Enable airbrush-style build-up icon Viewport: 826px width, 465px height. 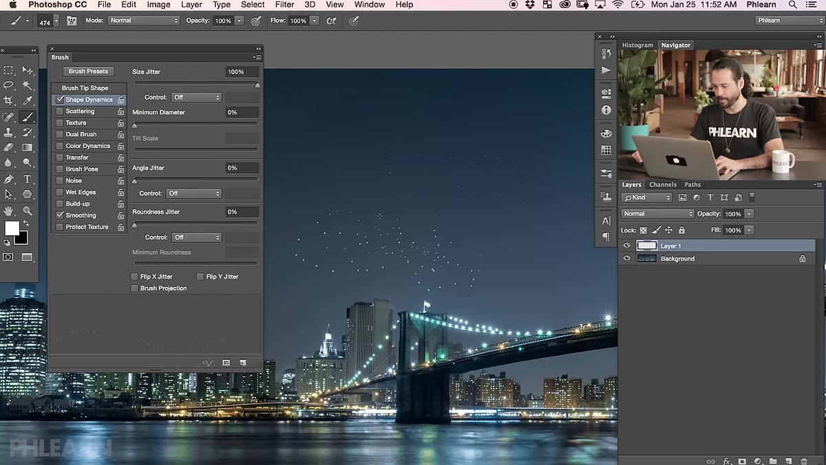click(331, 21)
